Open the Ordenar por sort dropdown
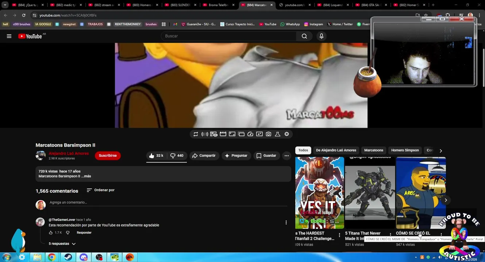485x262 pixels. 101,190
